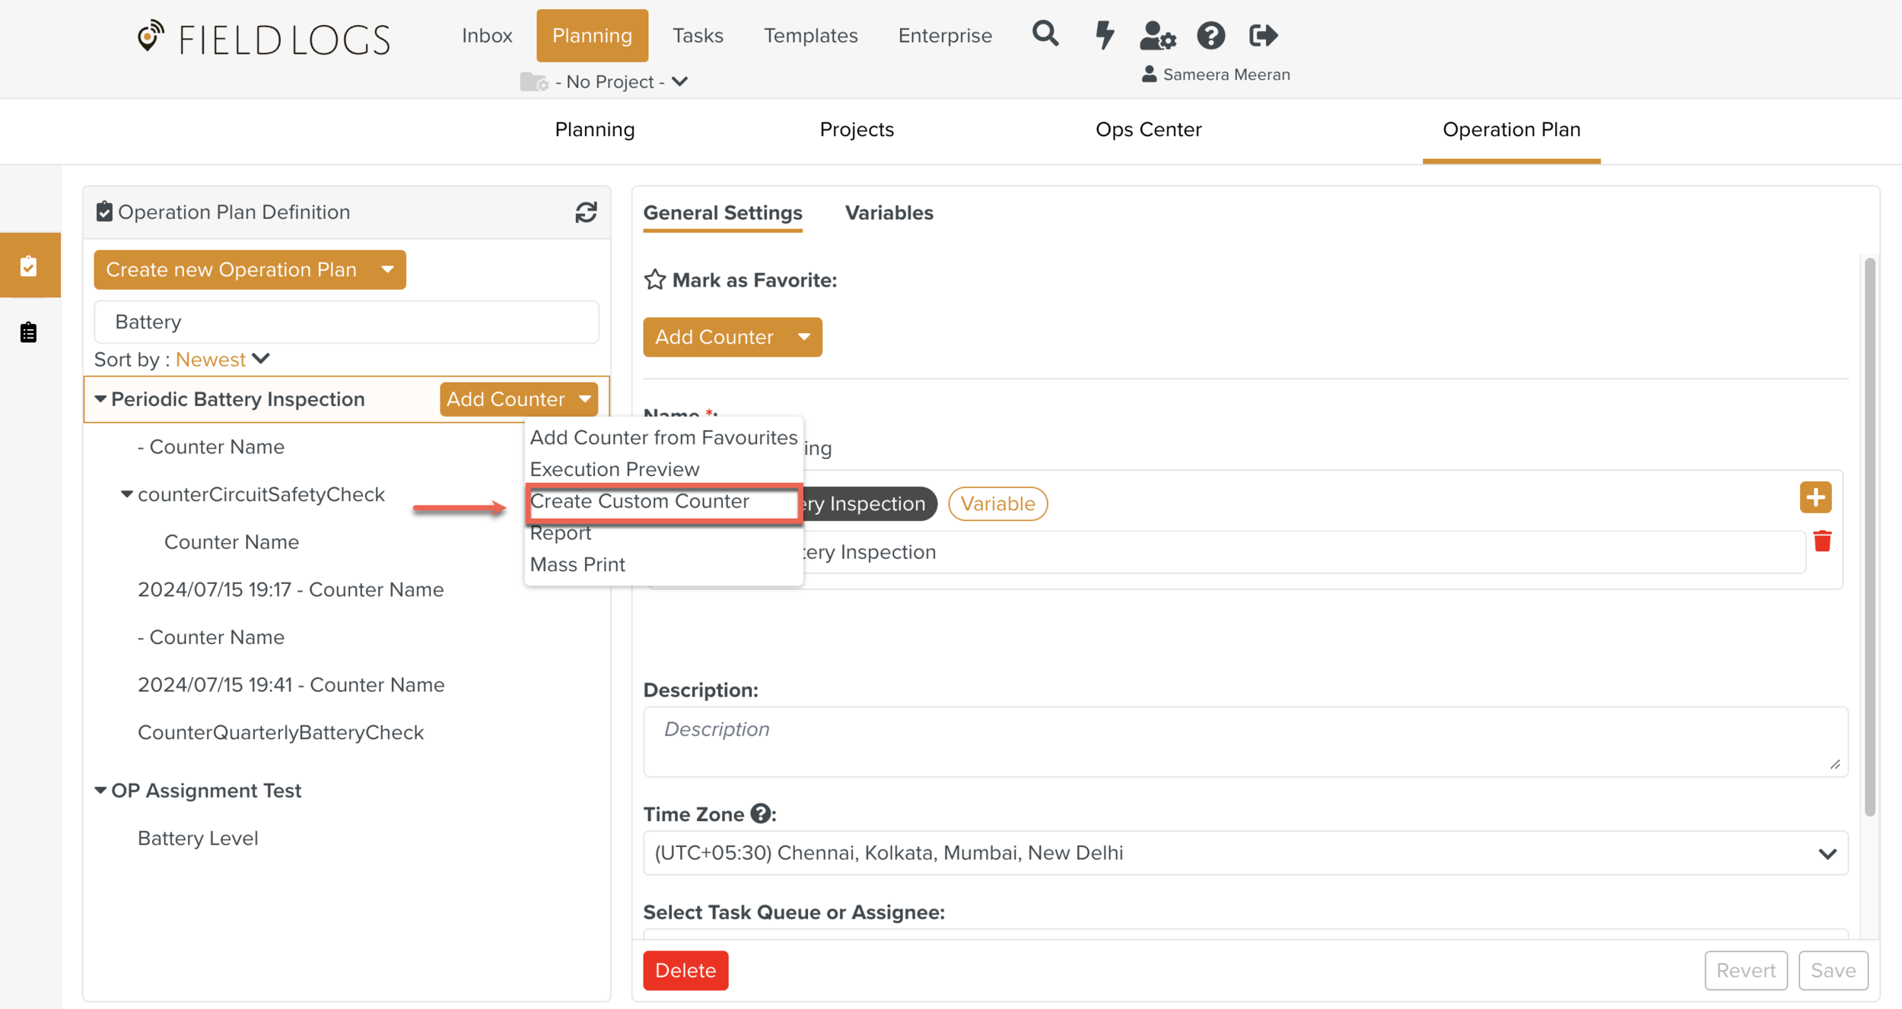Click the logout arrow icon
Screen dimensions: 1902x1009
click(x=1263, y=35)
